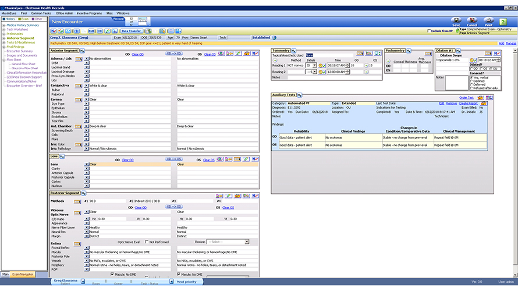
Task: Click the Save icon in the header
Action: tap(456, 20)
